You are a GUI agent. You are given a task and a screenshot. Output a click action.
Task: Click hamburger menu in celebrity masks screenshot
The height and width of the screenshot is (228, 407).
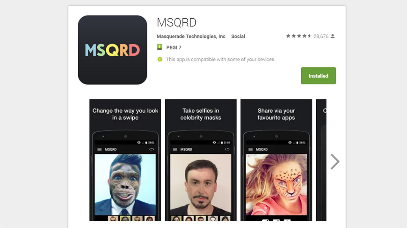[x=175, y=149]
